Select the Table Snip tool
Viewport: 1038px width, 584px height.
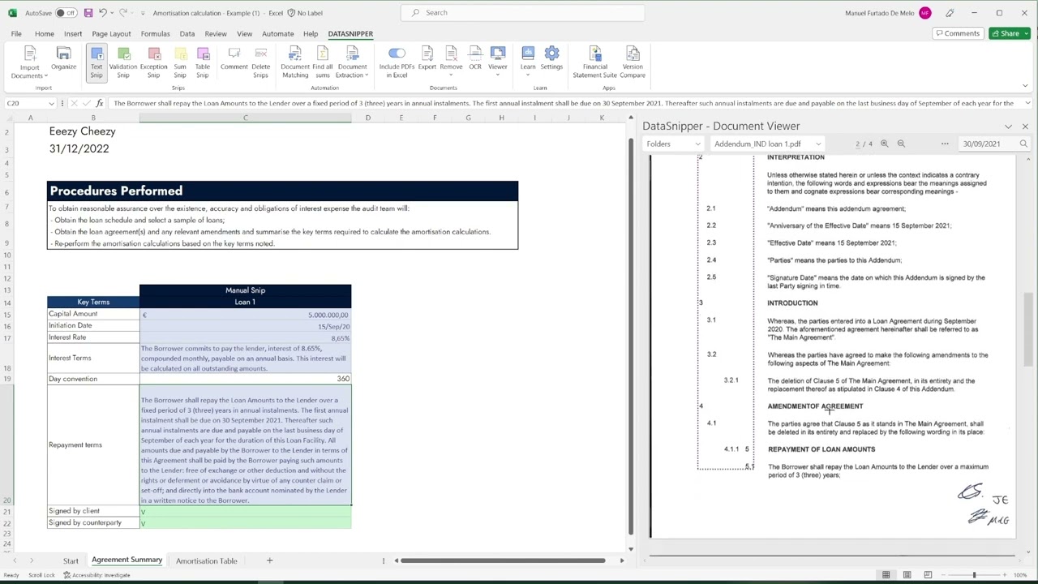203,62
